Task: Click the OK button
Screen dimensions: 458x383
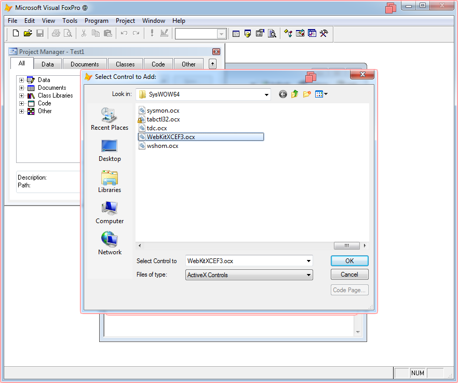Action: [x=349, y=261]
